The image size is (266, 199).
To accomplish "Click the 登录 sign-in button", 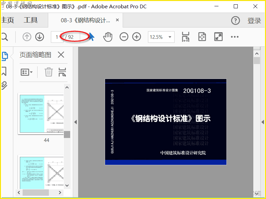I will [x=254, y=21].
